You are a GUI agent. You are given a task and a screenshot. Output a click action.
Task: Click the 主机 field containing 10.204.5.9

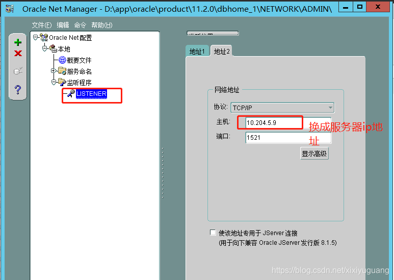coord(288,123)
